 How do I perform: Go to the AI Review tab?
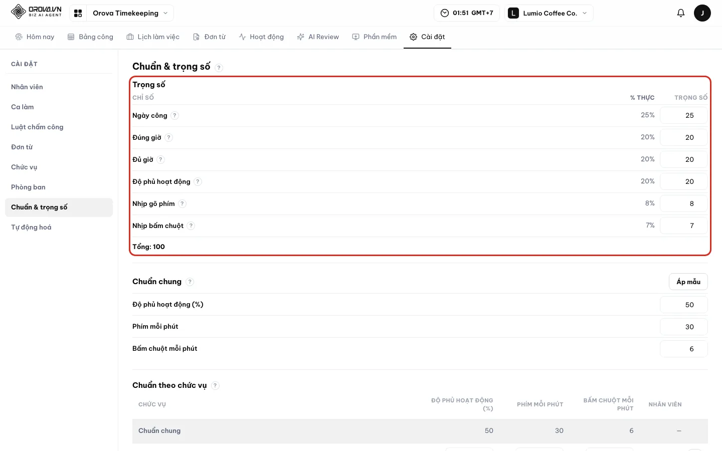click(x=318, y=37)
